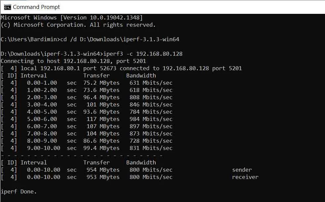Click the Connecting to host line
This screenshot has height=202, width=325.
click(x=73, y=61)
